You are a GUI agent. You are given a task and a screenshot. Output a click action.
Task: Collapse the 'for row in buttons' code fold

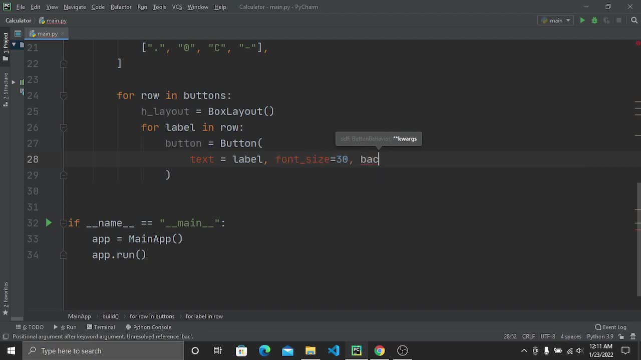coord(64,95)
